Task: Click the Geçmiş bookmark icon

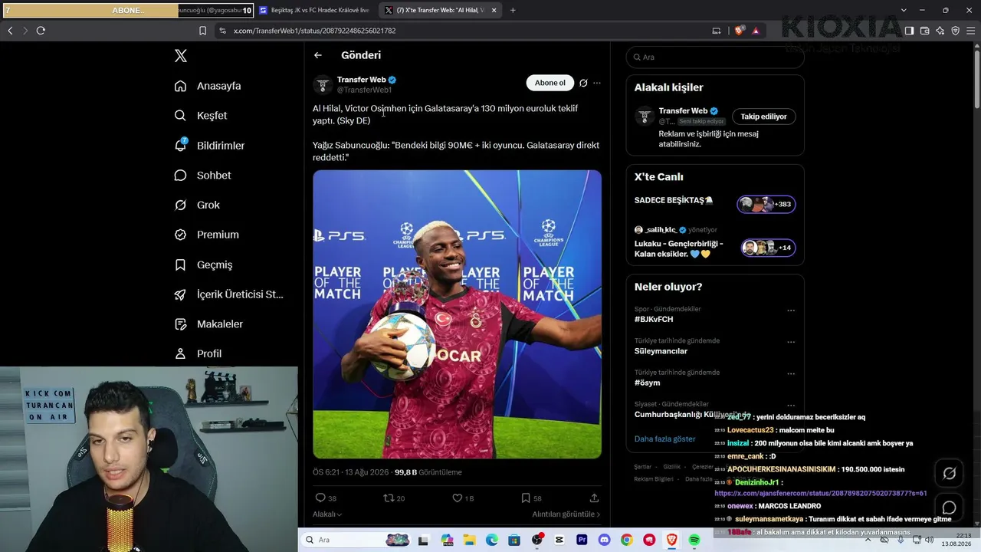Action: (180, 264)
